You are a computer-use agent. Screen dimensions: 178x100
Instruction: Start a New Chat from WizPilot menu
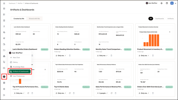click(20, 58)
